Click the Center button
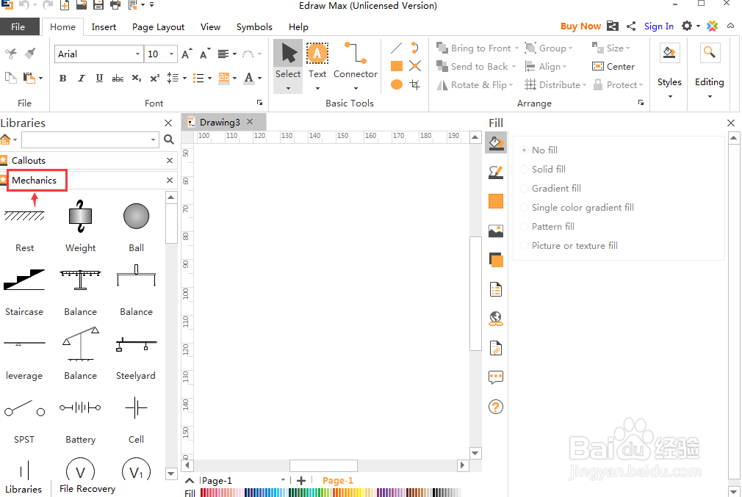This screenshot has height=497, width=742. (x=613, y=67)
